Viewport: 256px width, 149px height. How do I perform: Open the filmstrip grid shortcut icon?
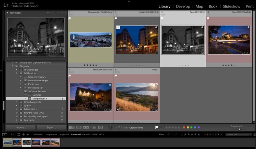19,134
